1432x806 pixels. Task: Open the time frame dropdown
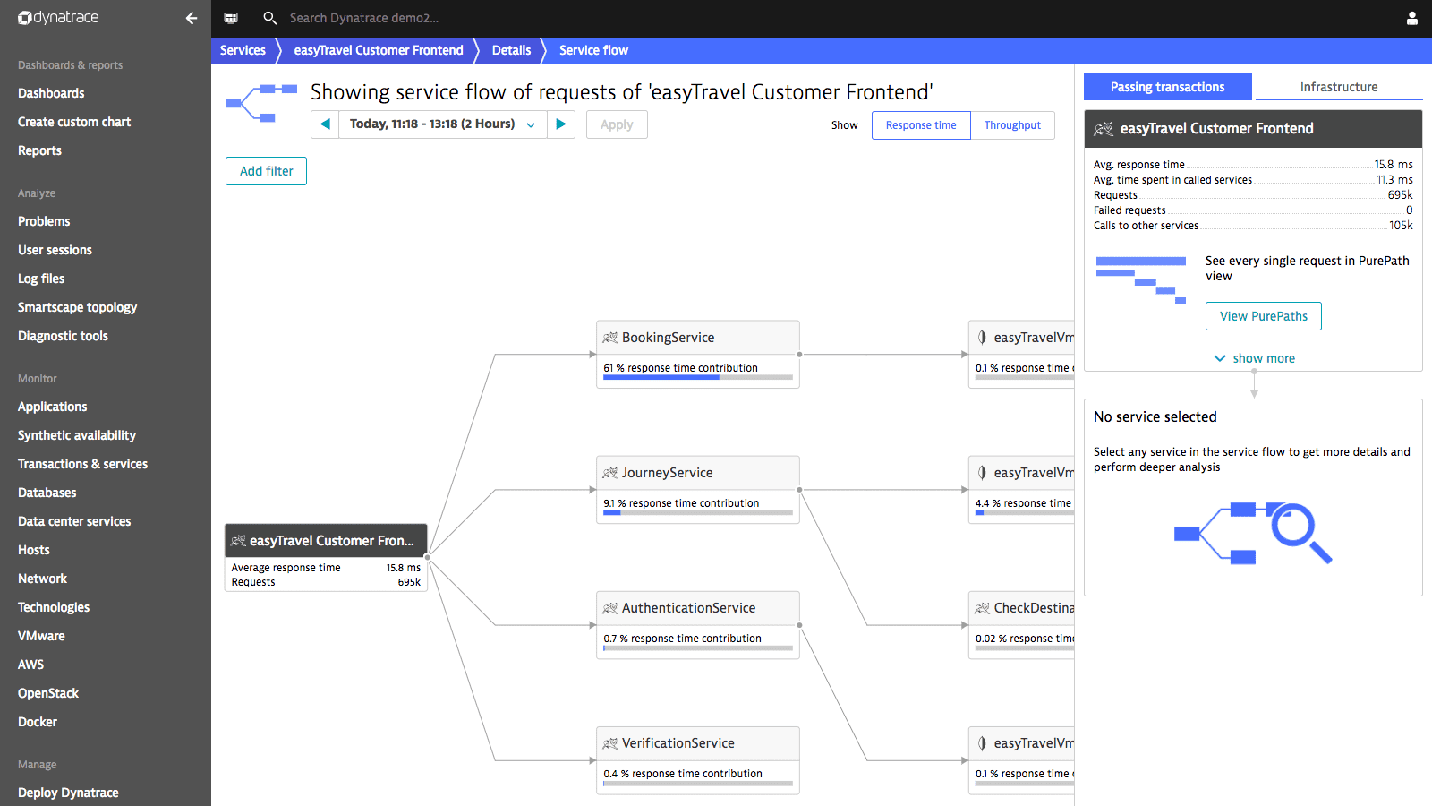(x=443, y=124)
